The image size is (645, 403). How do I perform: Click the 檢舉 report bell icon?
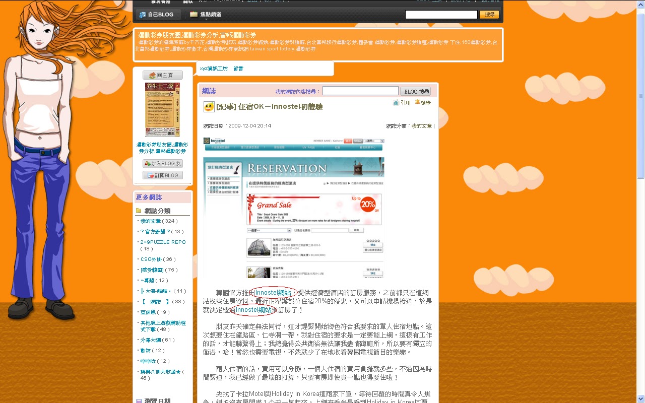[418, 102]
